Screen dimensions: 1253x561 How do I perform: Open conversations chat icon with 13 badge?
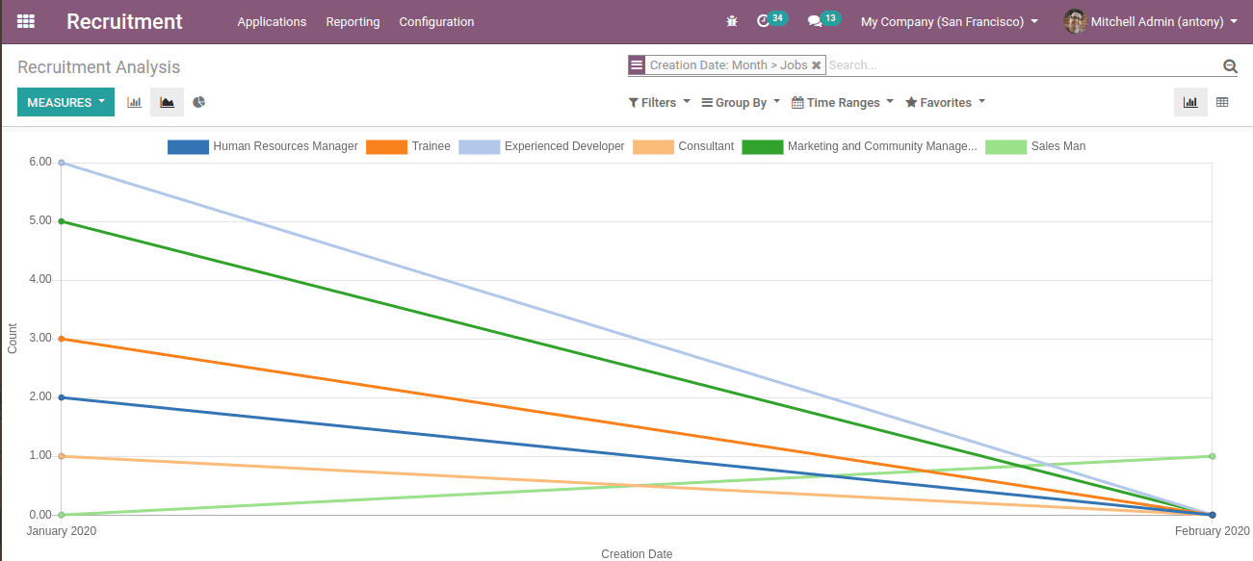click(x=823, y=20)
